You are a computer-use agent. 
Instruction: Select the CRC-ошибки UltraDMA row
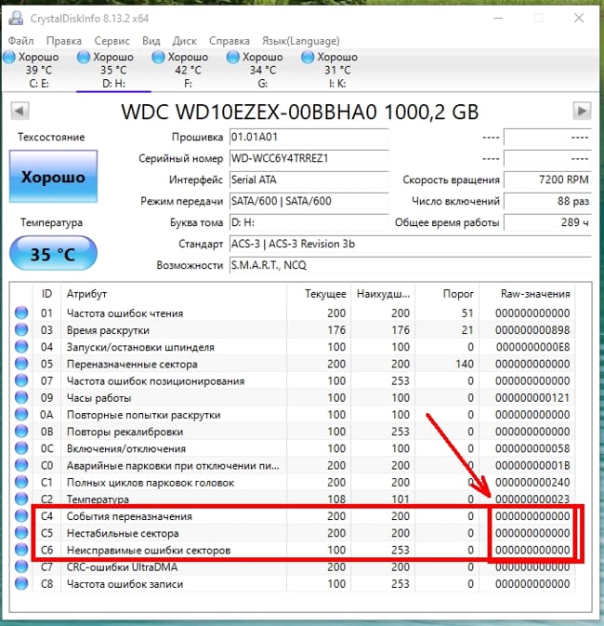(x=293, y=566)
